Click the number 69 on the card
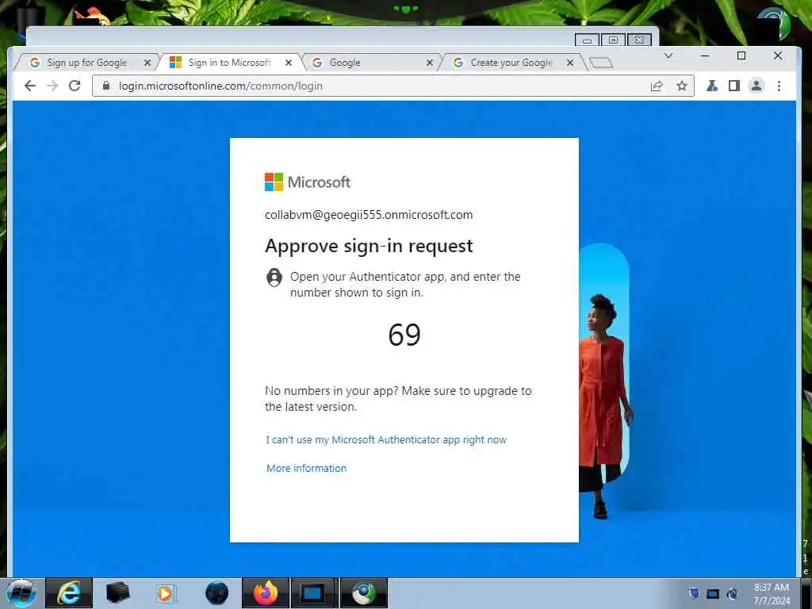 tap(404, 335)
